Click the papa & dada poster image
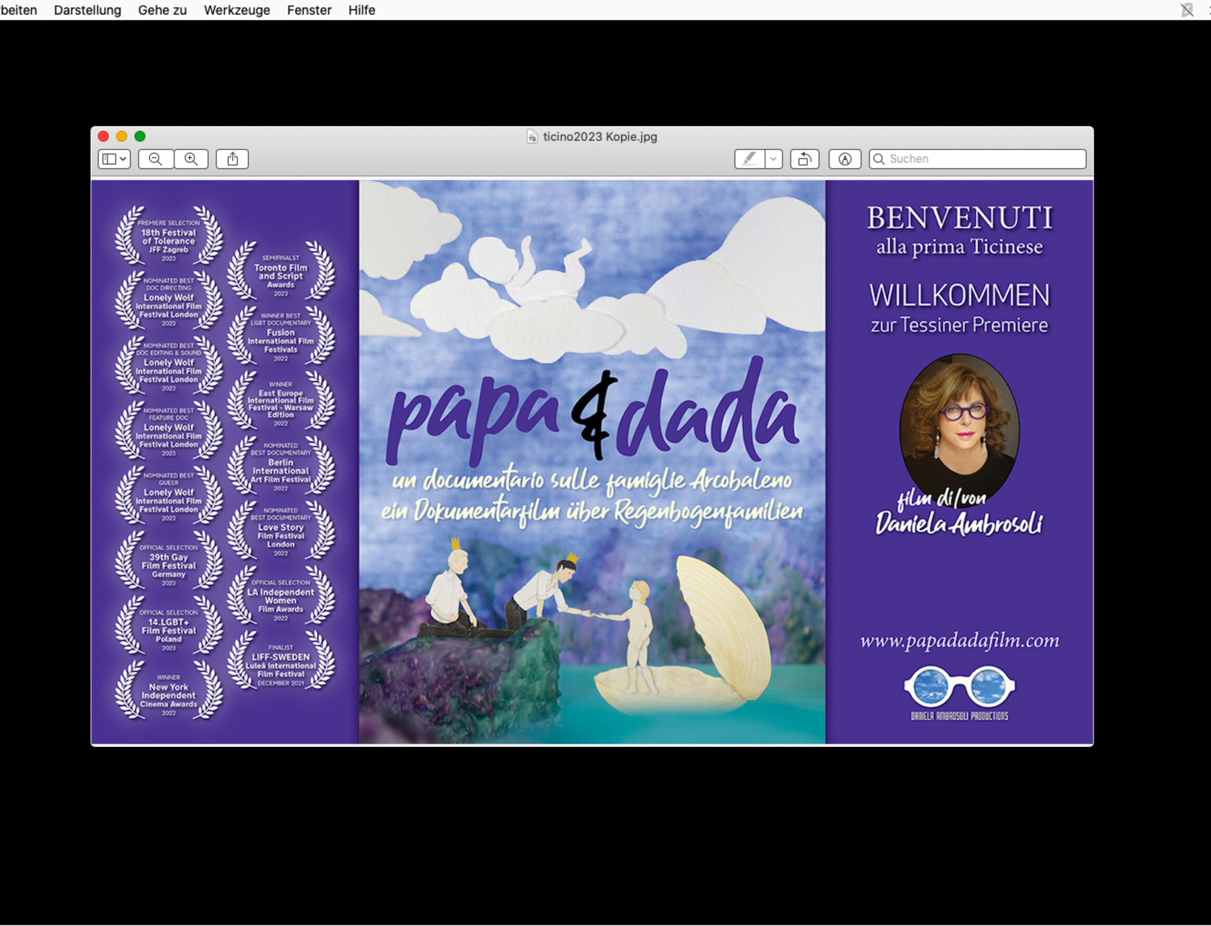This screenshot has width=1211, height=926. click(x=592, y=461)
